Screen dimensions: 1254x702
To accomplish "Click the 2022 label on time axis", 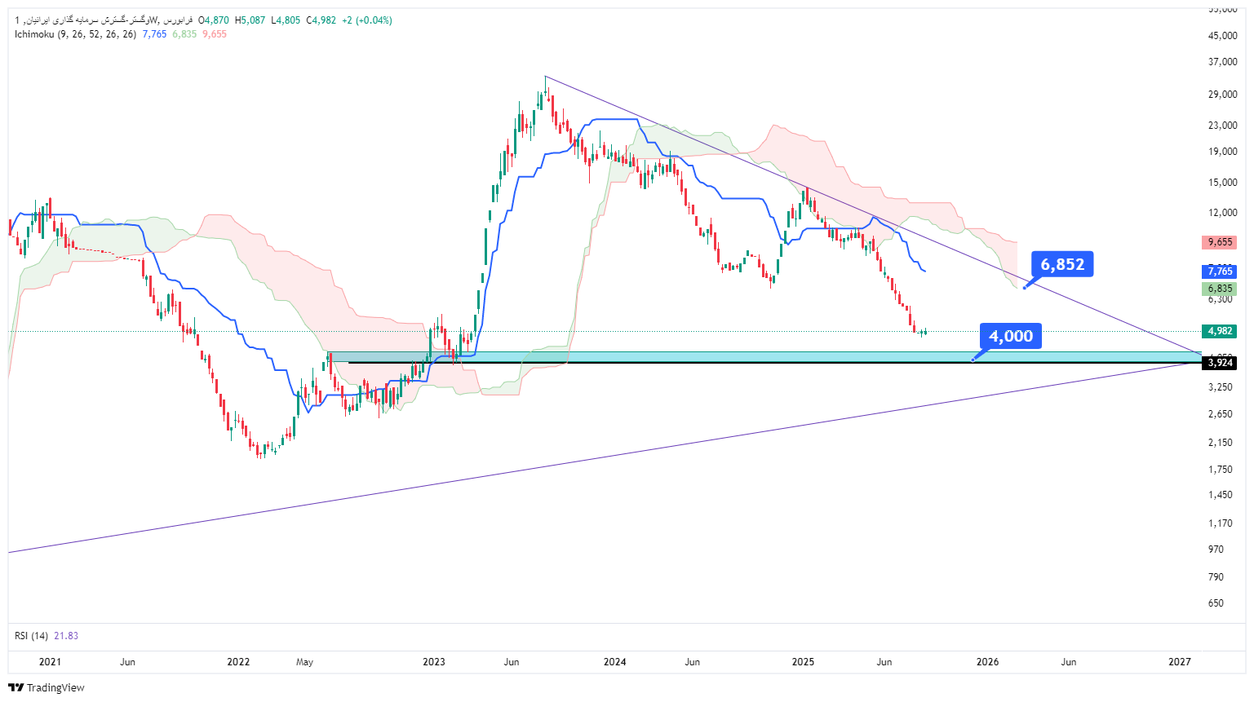I will tap(238, 662).
